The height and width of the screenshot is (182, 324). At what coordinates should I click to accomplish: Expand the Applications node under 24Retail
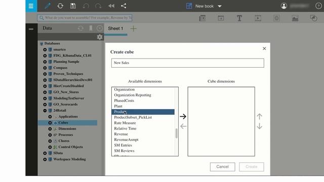click(x=50, y=117)
